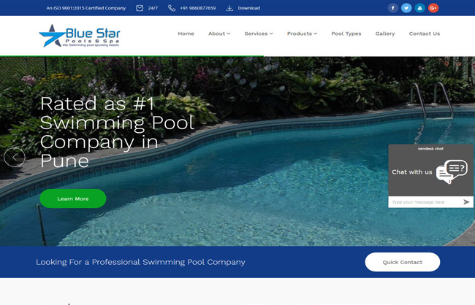Open the Pool Types menu item
The image size is (475, 305).
[x=346, y=34]
